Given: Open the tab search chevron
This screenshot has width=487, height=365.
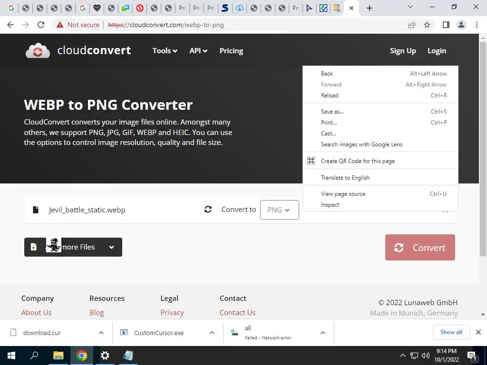Looking at the screenshot, I should 410,7.
